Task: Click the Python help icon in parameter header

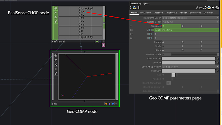Action: click(135, 8)
